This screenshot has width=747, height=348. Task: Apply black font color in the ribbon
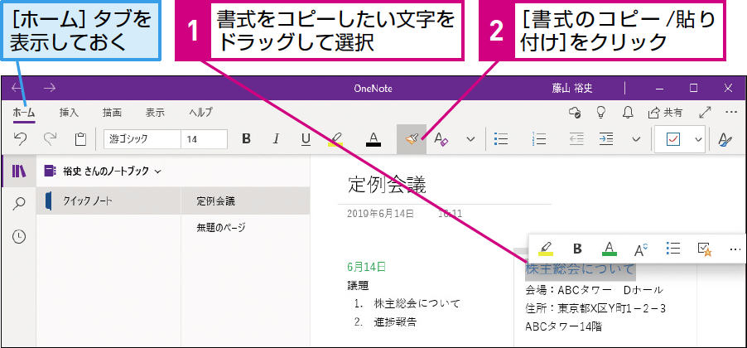tap(373, 139)
